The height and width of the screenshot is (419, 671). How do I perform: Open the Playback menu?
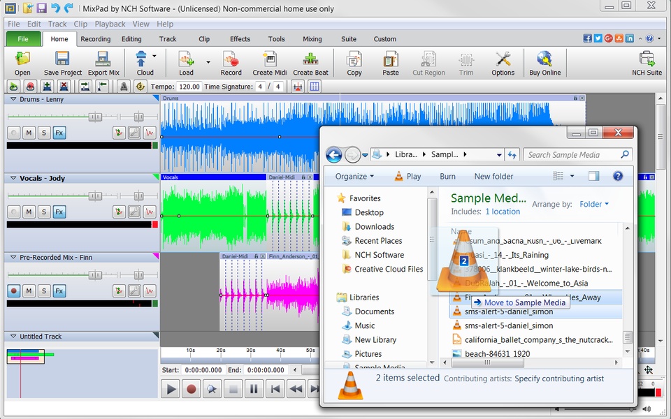pyautogui.click(x=110, y=24)
